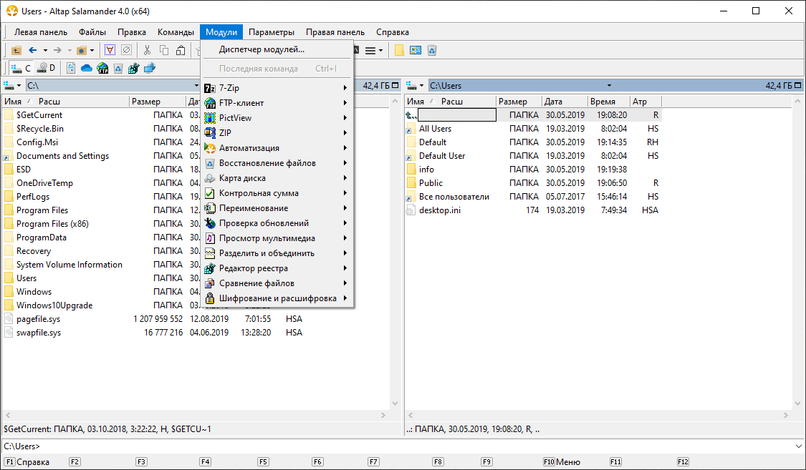Click the FTP globe icon in drive bar
Viewport: 806px width, 470px height.
[102, 68]
